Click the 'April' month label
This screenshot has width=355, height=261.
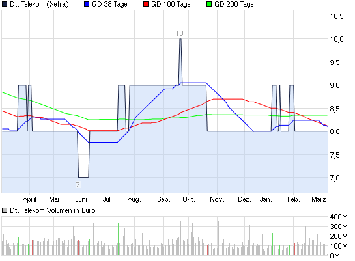[x=29, y=199]
